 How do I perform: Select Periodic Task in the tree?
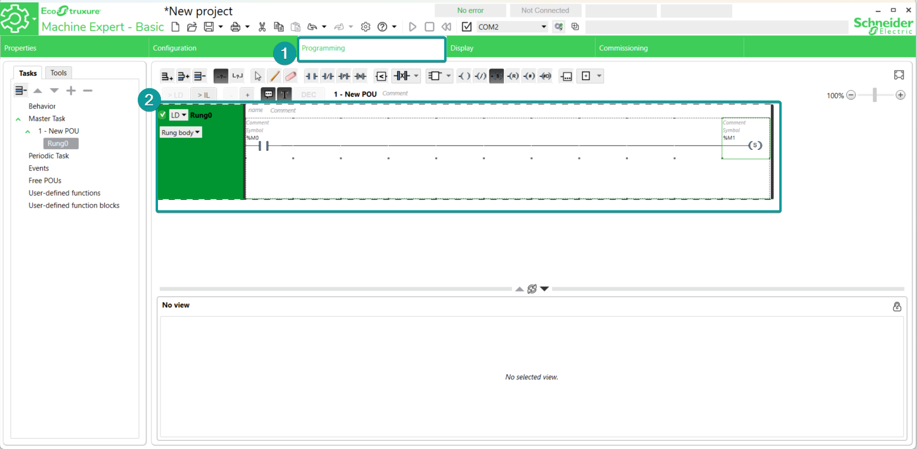(x=49, y=156)
